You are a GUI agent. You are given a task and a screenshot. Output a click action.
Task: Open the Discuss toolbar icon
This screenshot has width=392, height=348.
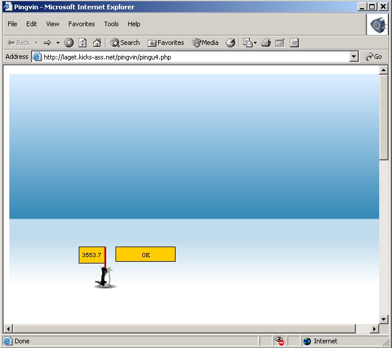coord(294,43)
